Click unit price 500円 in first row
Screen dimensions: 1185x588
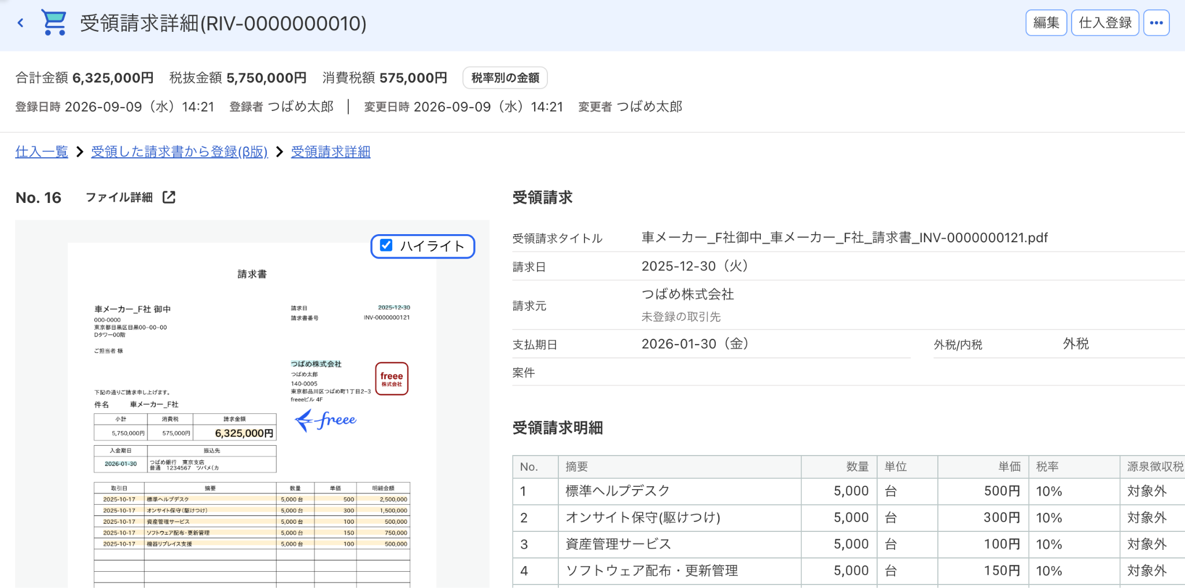click(1002, 491)
